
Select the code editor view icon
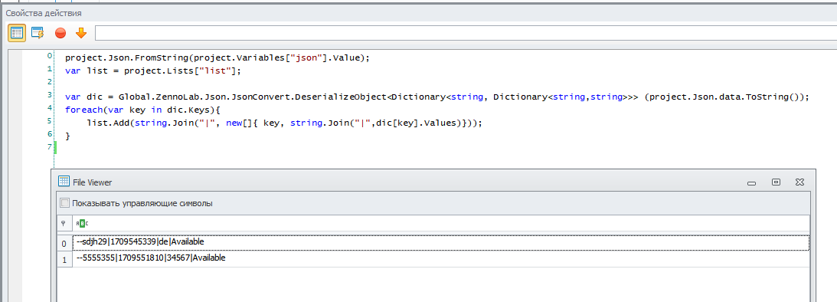(x=17, y=33)
